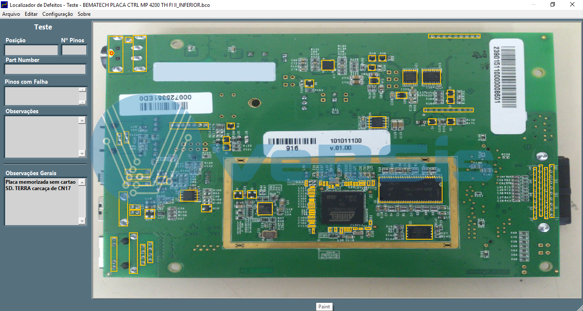Select the square chip marker left of C18

(x=265, y=208)
